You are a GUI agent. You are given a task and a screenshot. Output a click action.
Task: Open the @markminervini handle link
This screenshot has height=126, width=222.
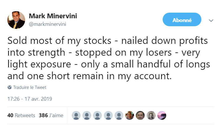click(47, 24)
